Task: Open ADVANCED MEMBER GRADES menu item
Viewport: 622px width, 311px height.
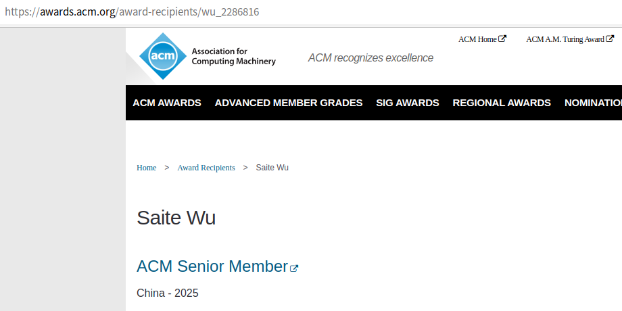Action: tap(289, 103)
